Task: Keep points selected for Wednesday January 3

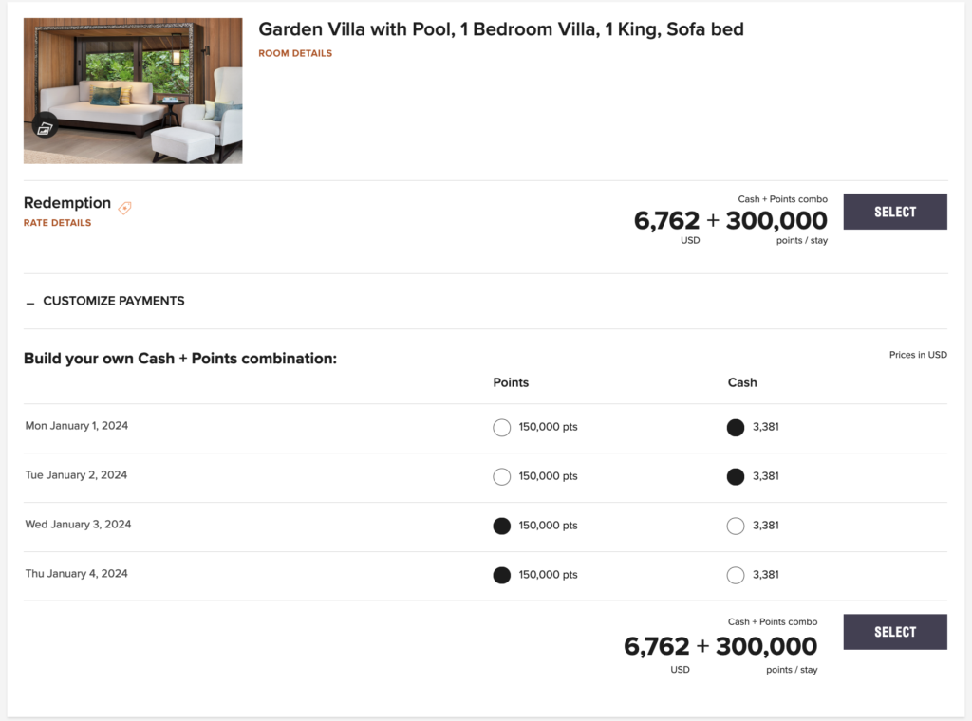Action: point(501,526)
